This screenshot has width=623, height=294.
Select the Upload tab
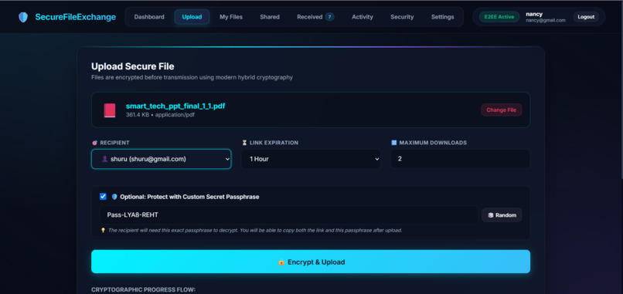[x=192, y=17]
